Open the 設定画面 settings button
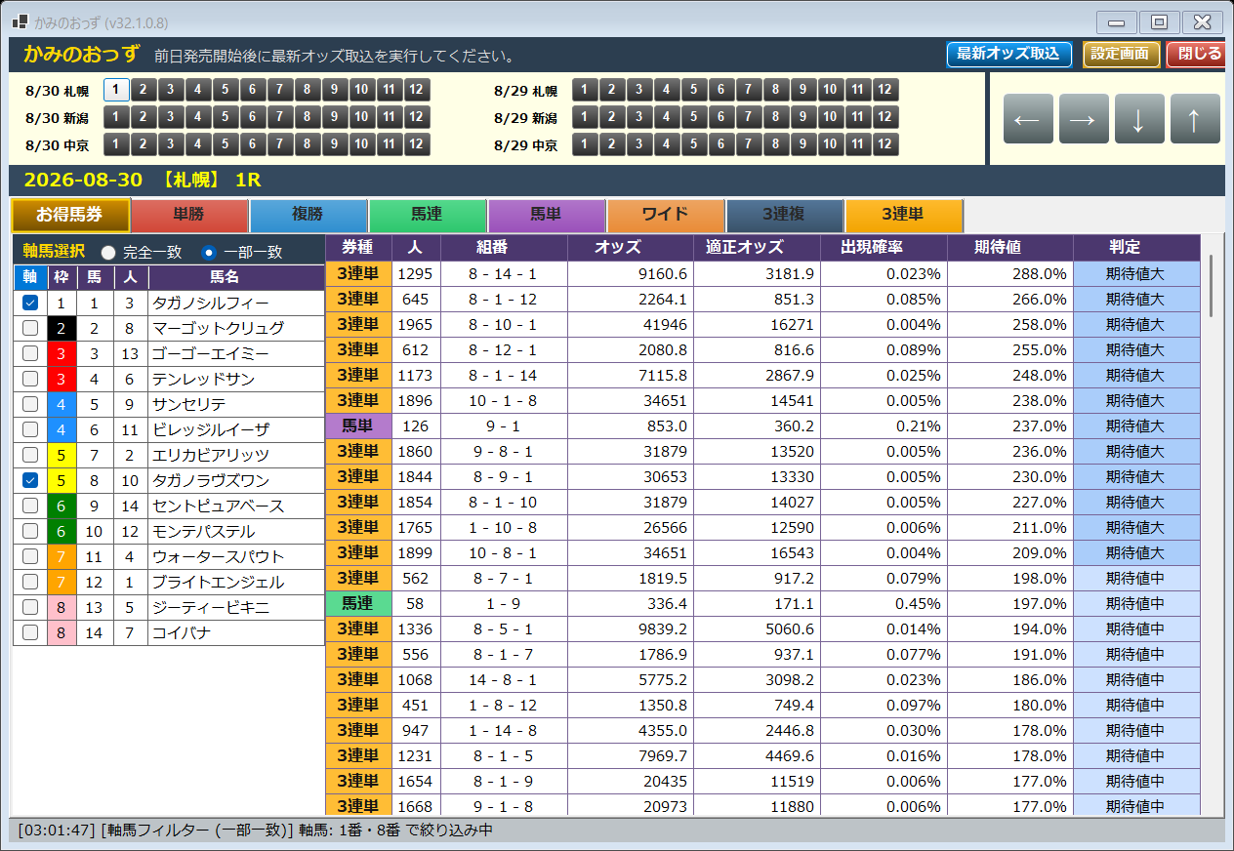Image resolution: width=1234 pixels, height=851 pixels. coord(1121,55)
